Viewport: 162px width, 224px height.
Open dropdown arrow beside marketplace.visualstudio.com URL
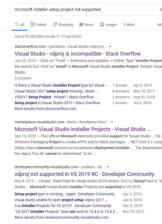point(112,122)
